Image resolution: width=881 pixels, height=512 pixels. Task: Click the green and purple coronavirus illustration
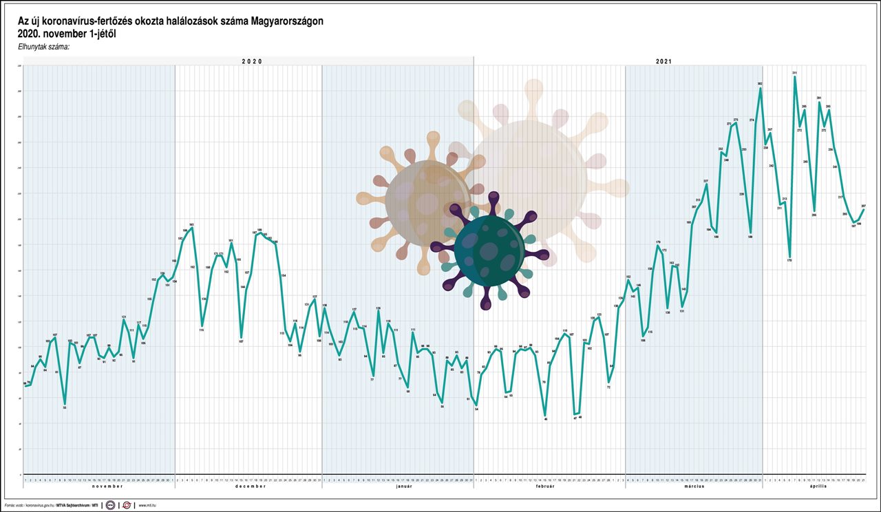pyautogui.click(x=489, y=250)
